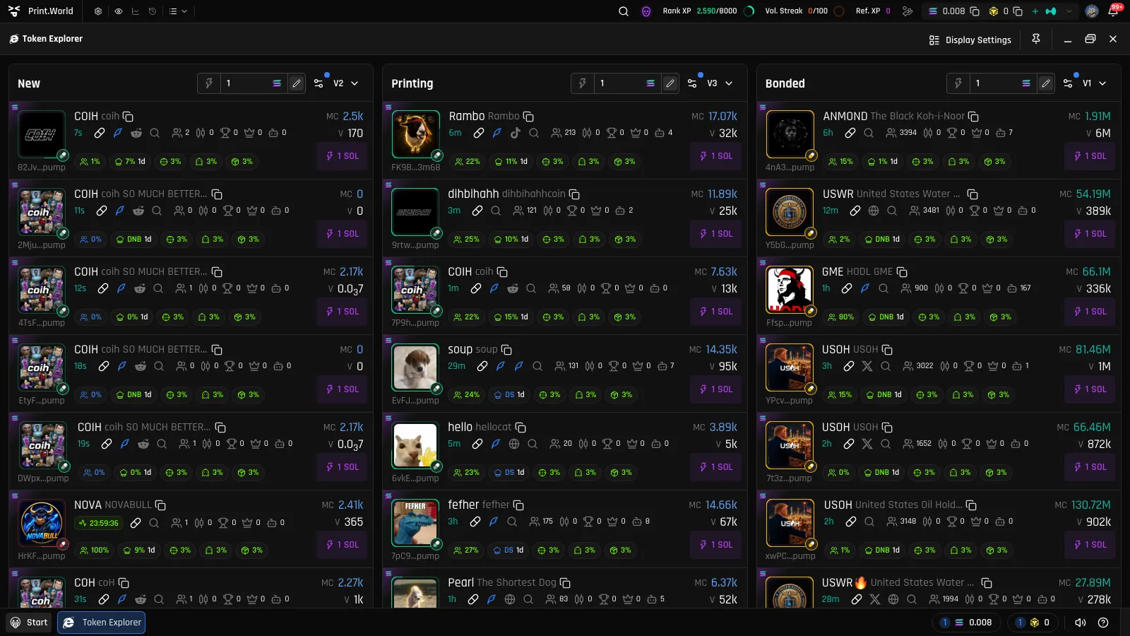Click the 0.008 SOL balance in bottom bar
This screenshot has width=1130, height=636.
point(967,623)
